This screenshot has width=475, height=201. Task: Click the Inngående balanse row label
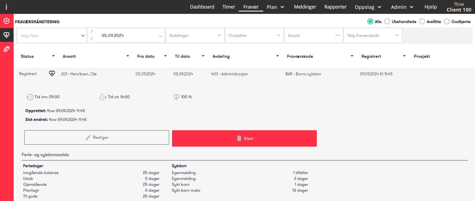tap(41, 173)
